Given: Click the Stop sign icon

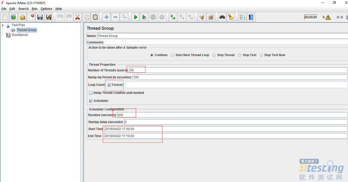Looking at the screenshot, I should pyautogui.click(x=153, y=17).
